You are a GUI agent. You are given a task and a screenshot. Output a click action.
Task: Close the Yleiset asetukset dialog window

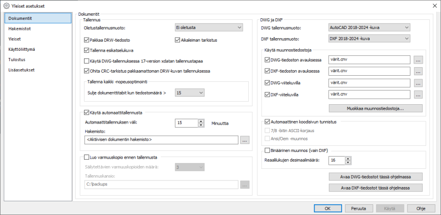(431, 5)
